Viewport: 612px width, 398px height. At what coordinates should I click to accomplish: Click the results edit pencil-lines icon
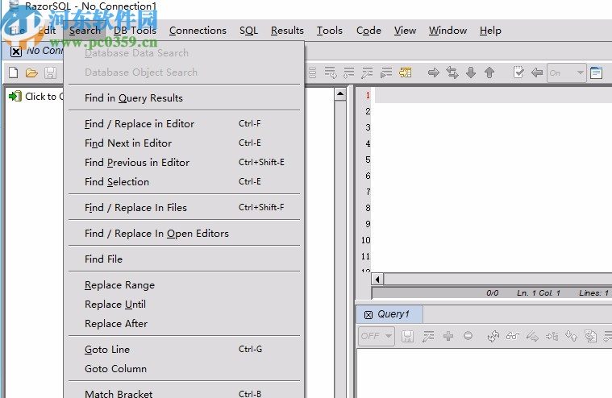point(428,336)
